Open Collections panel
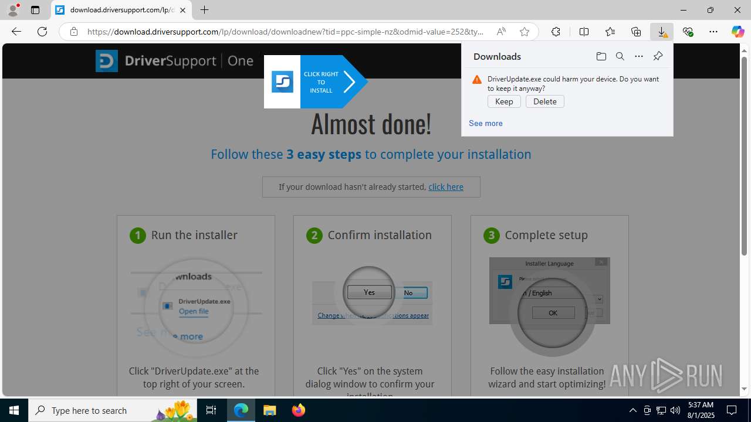Image resolution: width=751 pixels, height=422 pixels. click(x=636, y=32)
